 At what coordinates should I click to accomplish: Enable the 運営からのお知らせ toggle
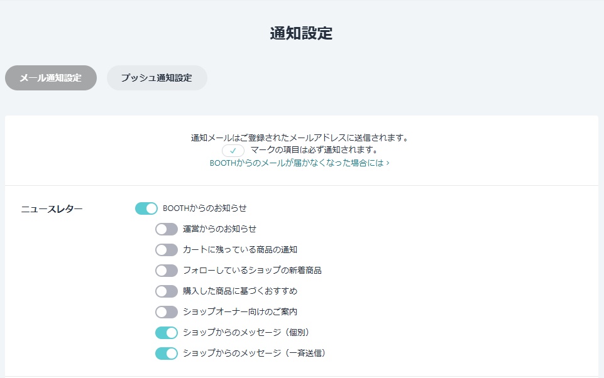[x=166, y=229]
